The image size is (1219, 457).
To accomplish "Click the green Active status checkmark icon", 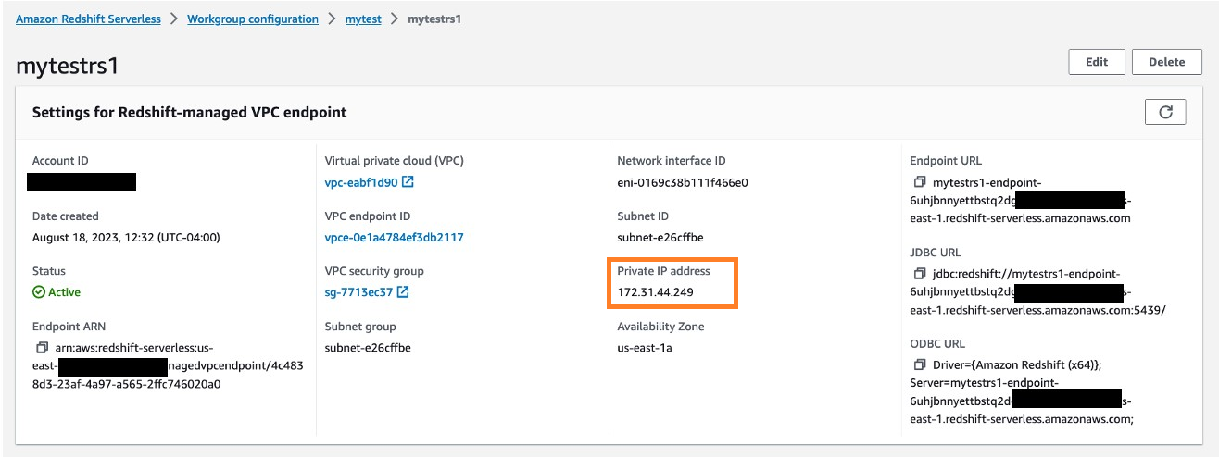I will tap(39, 292).
